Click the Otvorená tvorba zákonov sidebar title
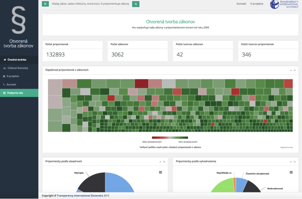302x199 pixels. [x=19, y=43]
